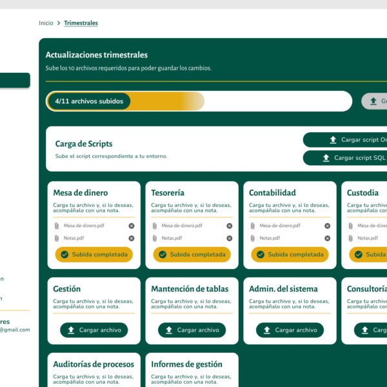
Task: Remove Mesa-de-dinero.pdf in Contabilidad card
Action: [x=327, y=226]
